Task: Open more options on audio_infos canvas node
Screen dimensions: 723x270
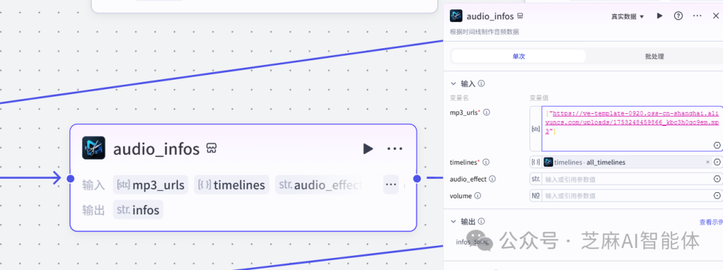Action: click(395, 149)
